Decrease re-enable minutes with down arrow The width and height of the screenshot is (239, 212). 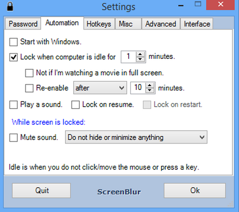click(150, 90)
